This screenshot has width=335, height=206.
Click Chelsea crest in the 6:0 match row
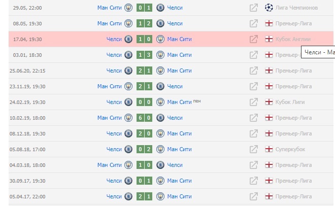point(160,118)
